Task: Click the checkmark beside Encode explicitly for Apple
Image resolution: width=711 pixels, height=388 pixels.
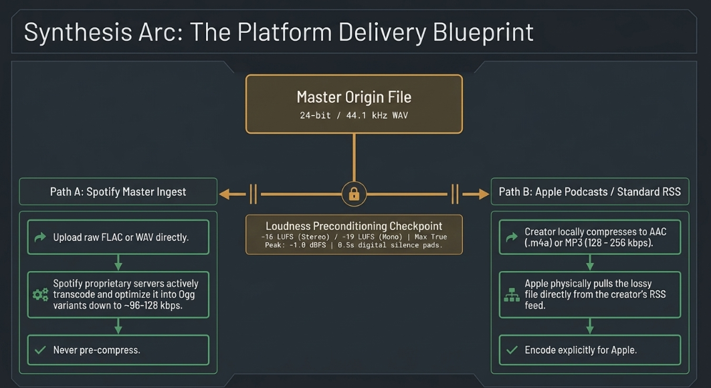Action: coord(512,350)
